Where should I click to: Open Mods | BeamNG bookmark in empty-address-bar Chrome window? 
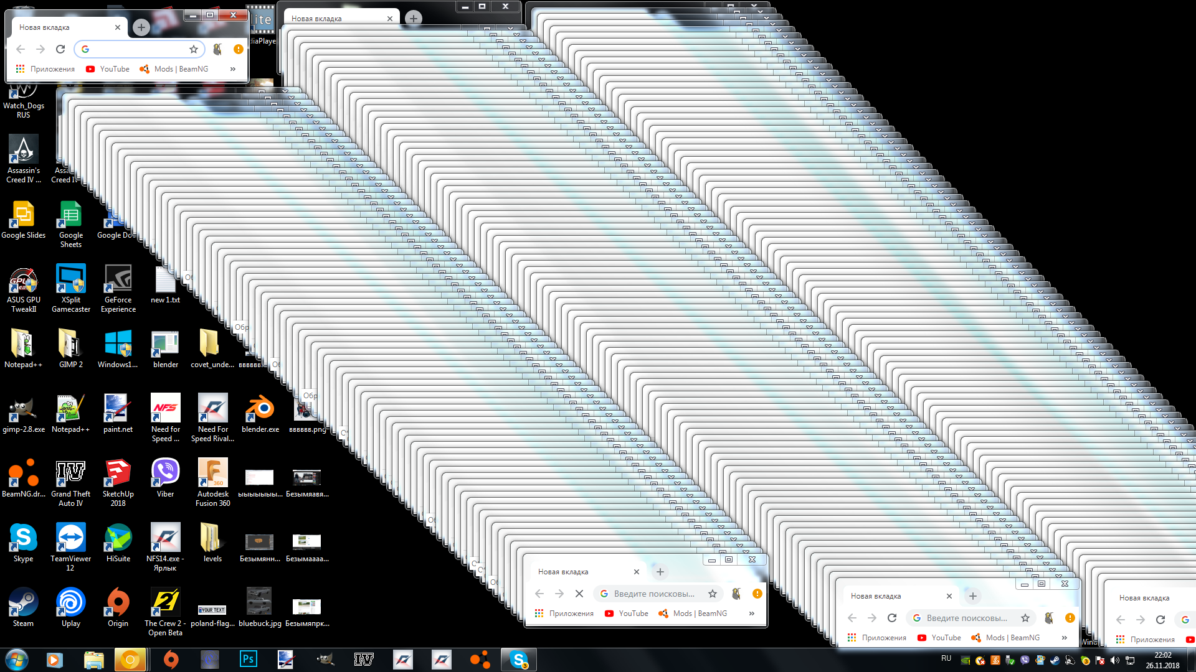pos(174,69)
